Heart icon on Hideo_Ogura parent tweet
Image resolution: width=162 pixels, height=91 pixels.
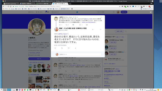pos(80,25)
